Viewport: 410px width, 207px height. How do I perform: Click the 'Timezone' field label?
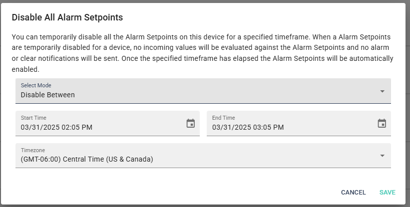point(32,150)
